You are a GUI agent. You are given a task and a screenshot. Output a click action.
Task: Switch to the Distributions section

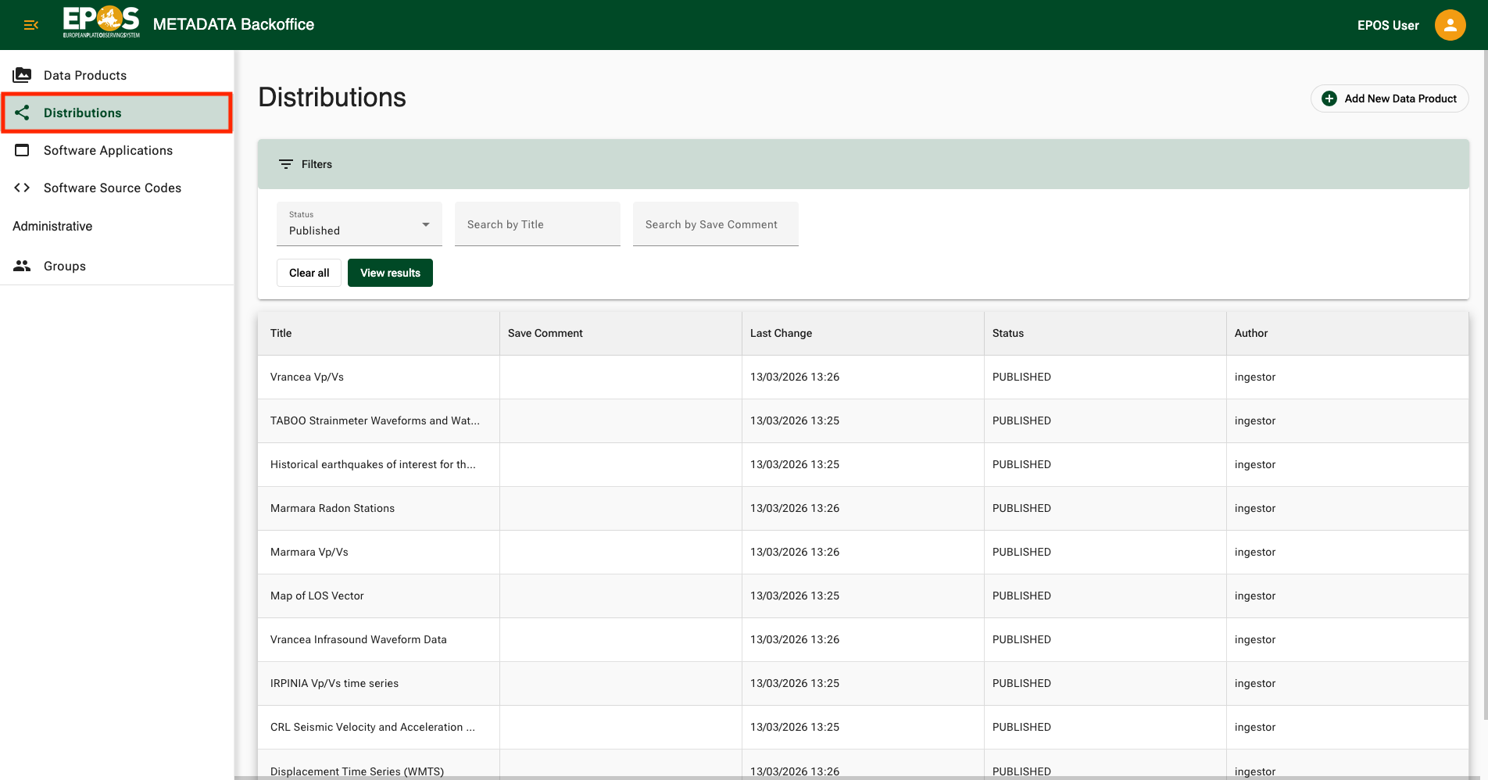pos(84,112)
